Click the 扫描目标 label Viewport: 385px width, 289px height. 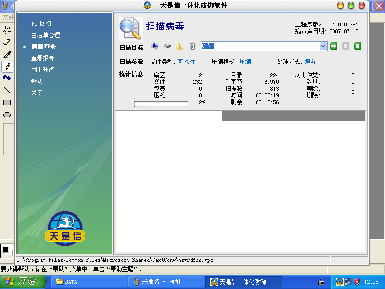(131, 47)
